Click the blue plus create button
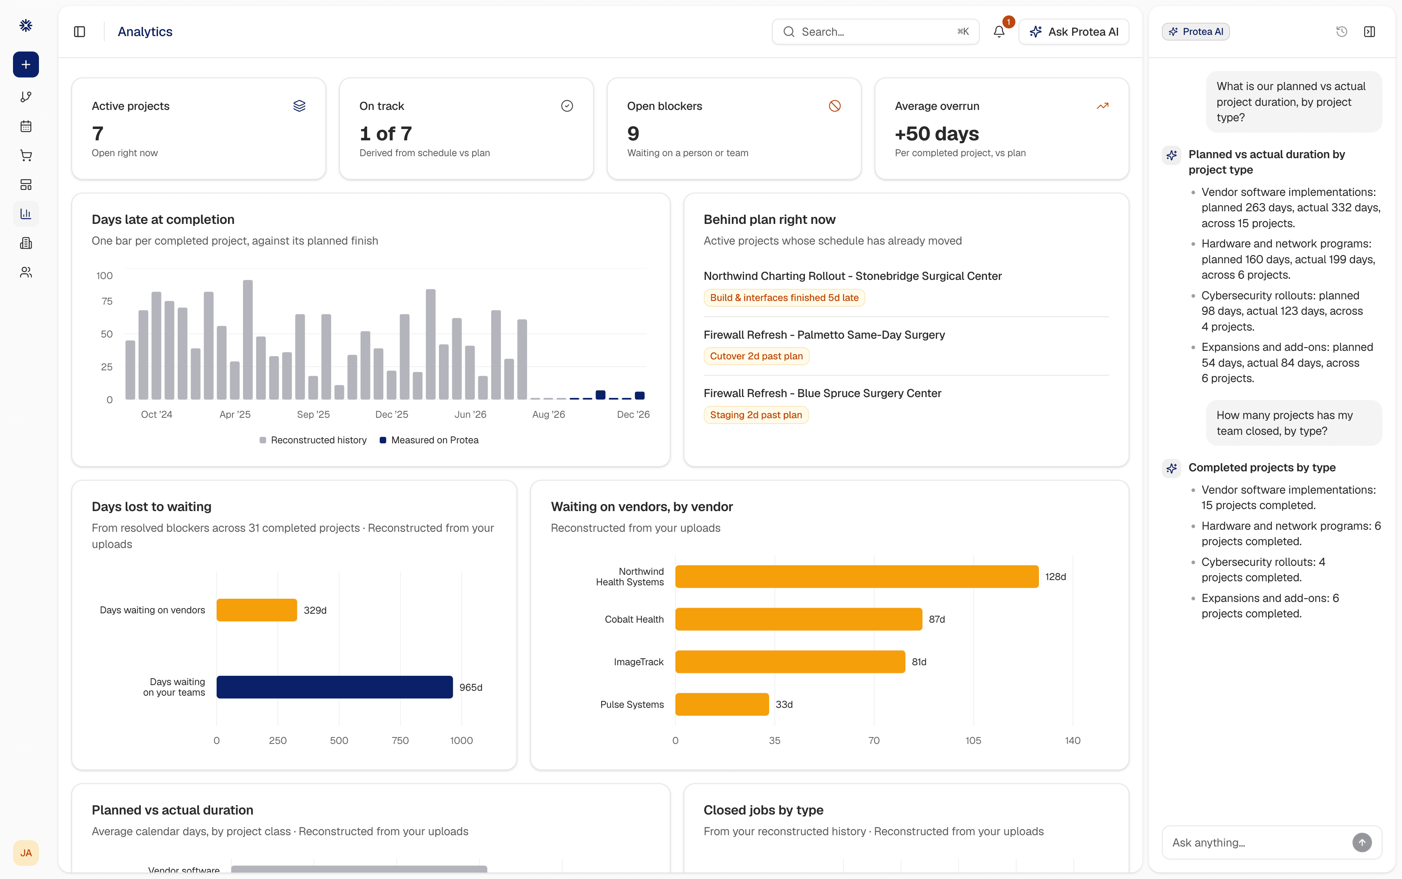1402x879 pixels. tap(26, 64)
